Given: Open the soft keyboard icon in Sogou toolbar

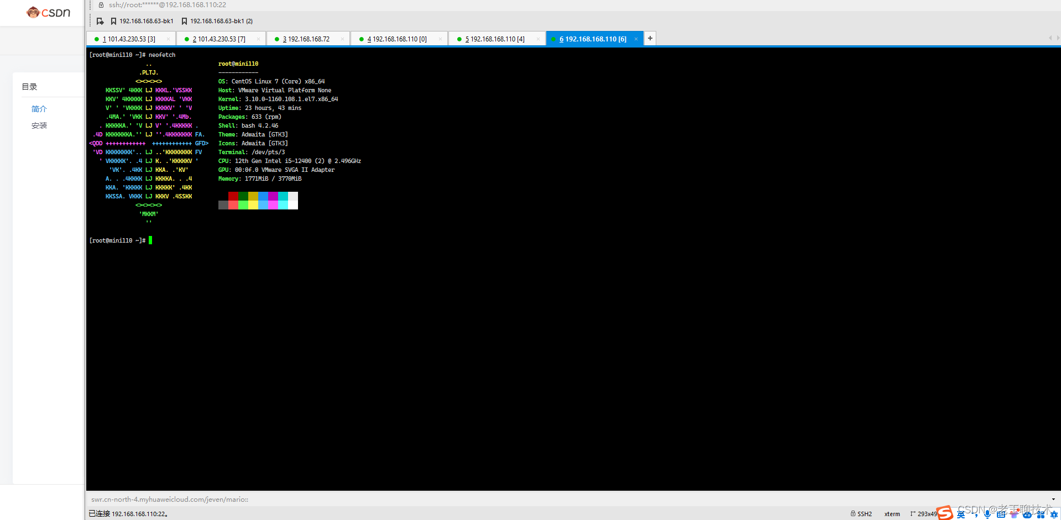Looking at the screenshot, I should coord(1001,514).
